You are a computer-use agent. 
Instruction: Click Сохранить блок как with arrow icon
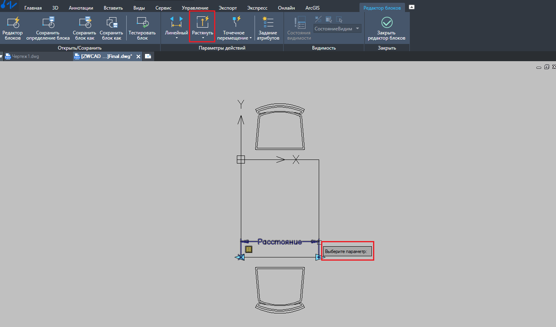point(84,28)
